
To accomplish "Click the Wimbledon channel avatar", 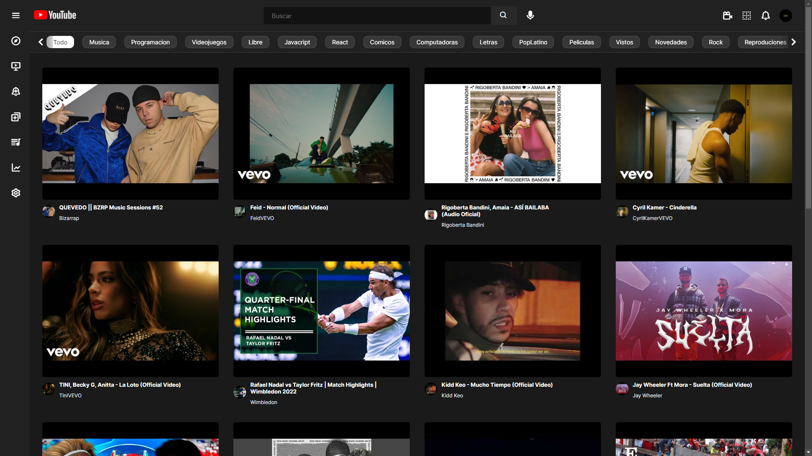I will click(240, 392).
